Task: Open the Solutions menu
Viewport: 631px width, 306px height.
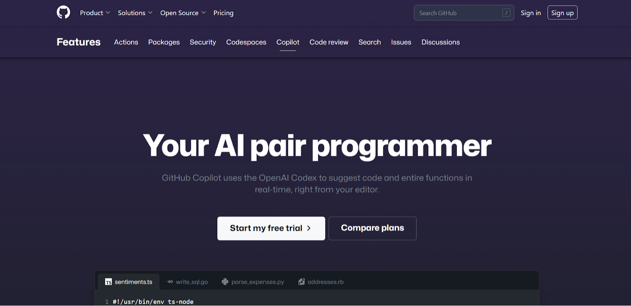Action: tap(135, 13)
